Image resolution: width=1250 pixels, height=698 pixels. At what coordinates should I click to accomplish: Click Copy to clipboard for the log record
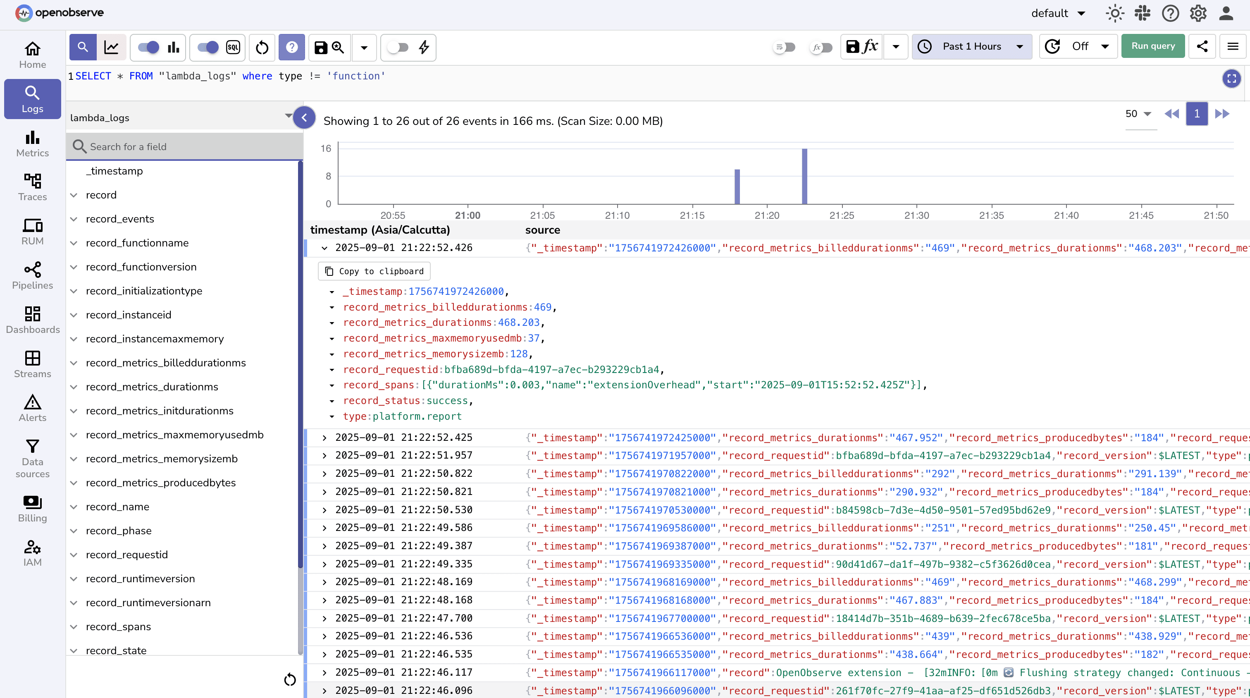(374, 271)
